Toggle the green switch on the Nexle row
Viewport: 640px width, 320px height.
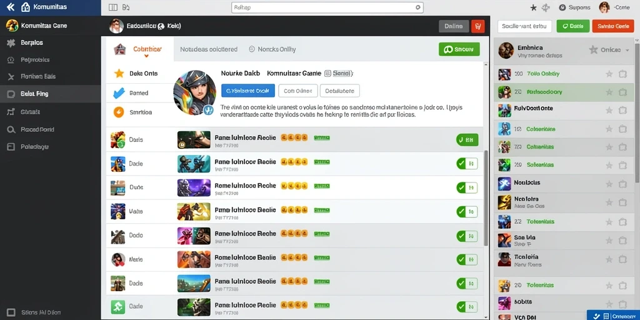(x=467, y=259)
